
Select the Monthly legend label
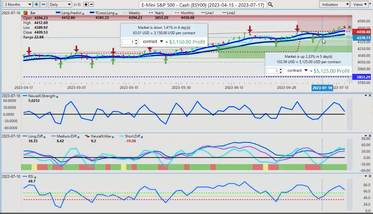point(187,13)
